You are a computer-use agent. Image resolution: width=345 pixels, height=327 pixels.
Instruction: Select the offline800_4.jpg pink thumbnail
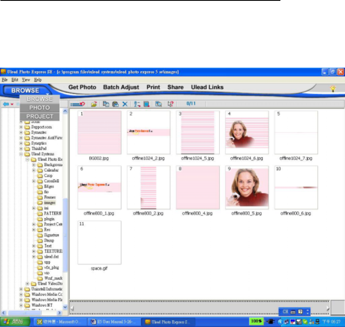(x=198, y=188)
